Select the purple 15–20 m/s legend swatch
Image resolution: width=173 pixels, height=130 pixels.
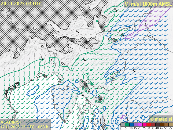(x=136, y=125)
